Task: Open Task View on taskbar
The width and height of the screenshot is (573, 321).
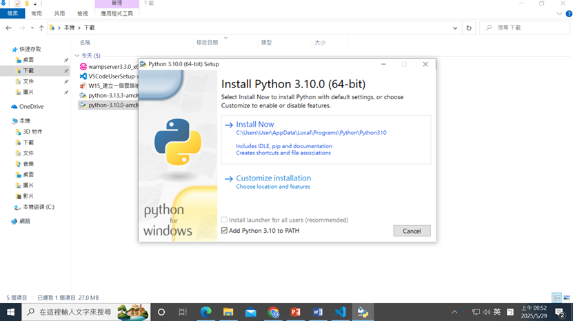Action: (x=183, y=312)
